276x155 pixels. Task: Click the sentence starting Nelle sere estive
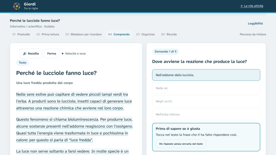click(x=72, y=94)
